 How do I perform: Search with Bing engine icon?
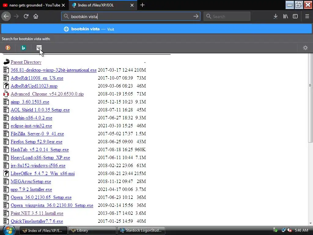[23, 48]
